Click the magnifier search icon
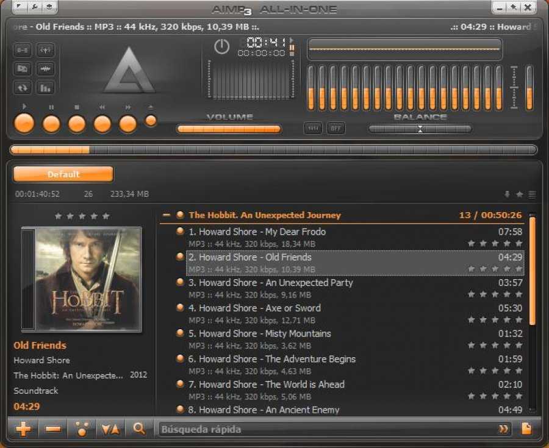 coord(140,429)
